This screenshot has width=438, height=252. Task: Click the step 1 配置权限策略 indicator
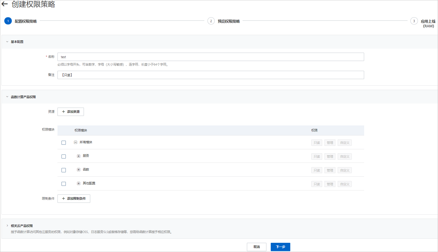pyautogui.click(x=8, y=21)
